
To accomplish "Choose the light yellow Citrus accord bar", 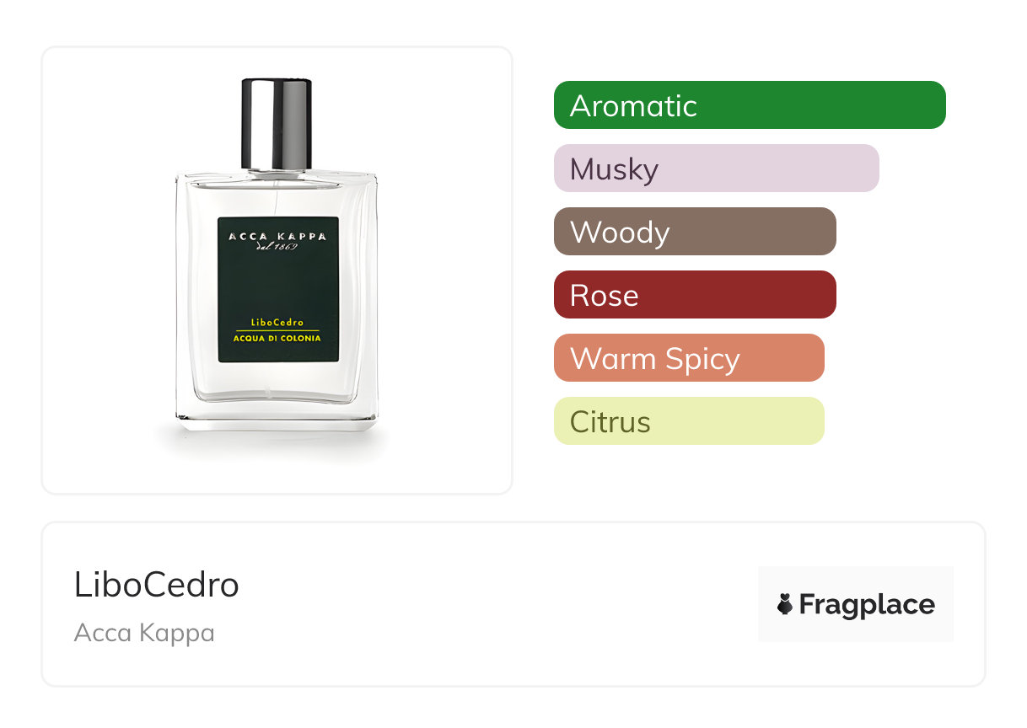I will point(689,421).
